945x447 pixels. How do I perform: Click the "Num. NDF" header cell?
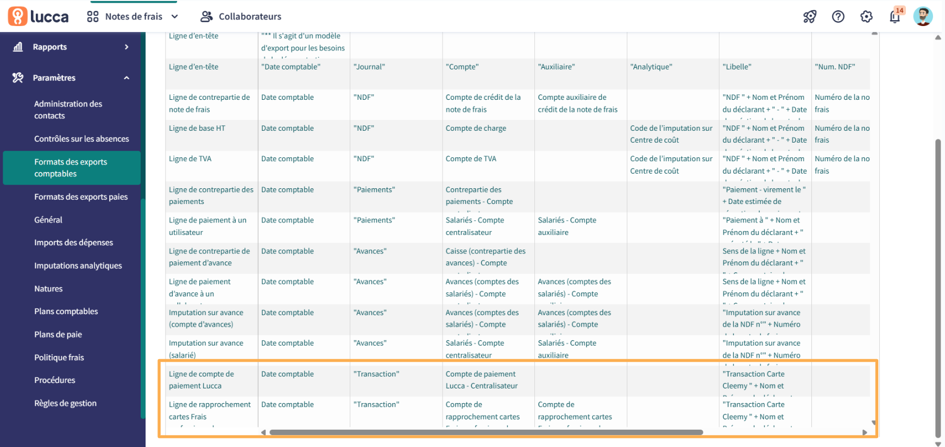pos(841,73)
